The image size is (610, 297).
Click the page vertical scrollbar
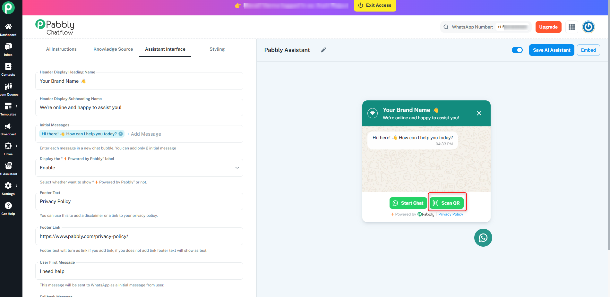click(609, 125)
